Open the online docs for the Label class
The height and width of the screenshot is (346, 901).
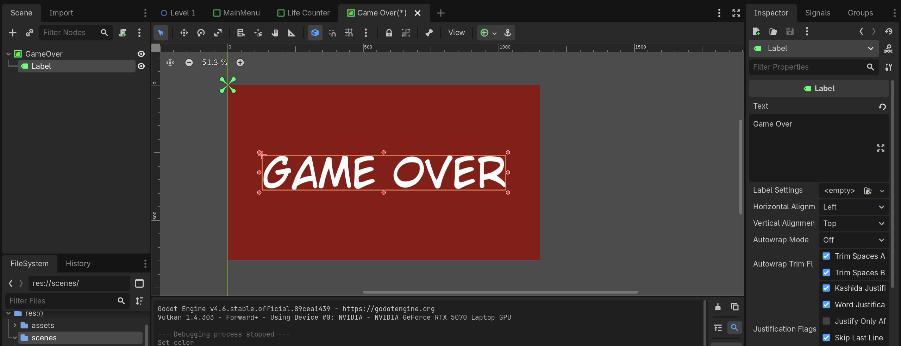pyautogui.click(x=888, y=49)
